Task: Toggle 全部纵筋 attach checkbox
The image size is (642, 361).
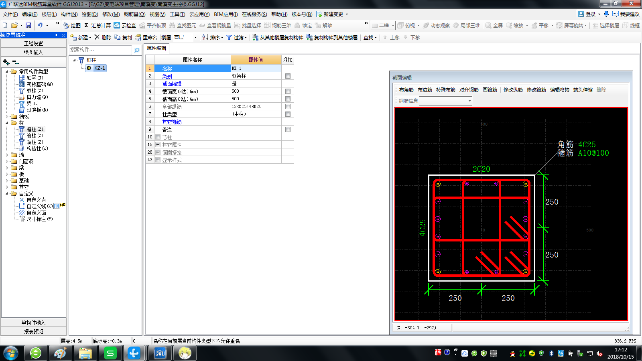Action: coord(288,106)
